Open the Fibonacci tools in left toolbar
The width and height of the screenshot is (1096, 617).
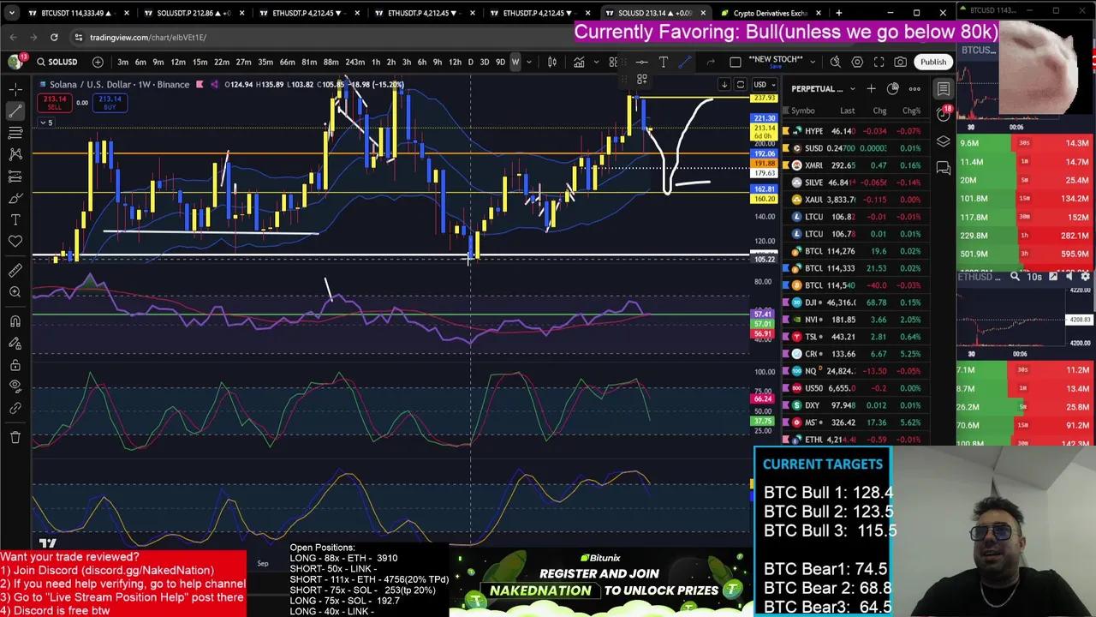[x=15, y=133]
